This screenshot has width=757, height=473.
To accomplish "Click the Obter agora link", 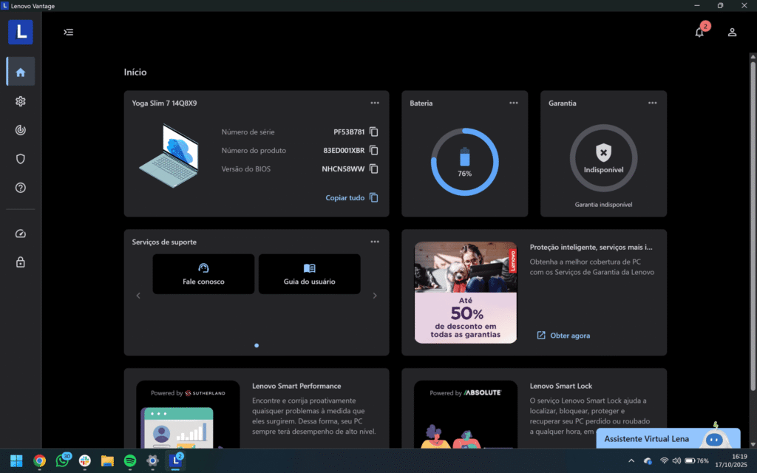I will point(563,336).
